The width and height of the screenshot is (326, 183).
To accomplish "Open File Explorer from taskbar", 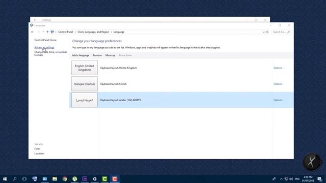I will click(x=55, y=179).
